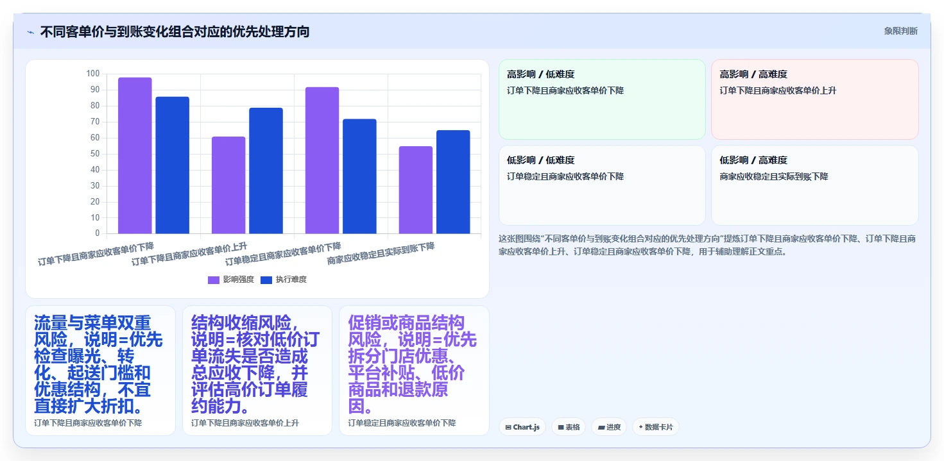Select the 流量与菜单双重风险 data card
Image resolution: width=944 pixels, height=461 pixels.
(100, 371)
